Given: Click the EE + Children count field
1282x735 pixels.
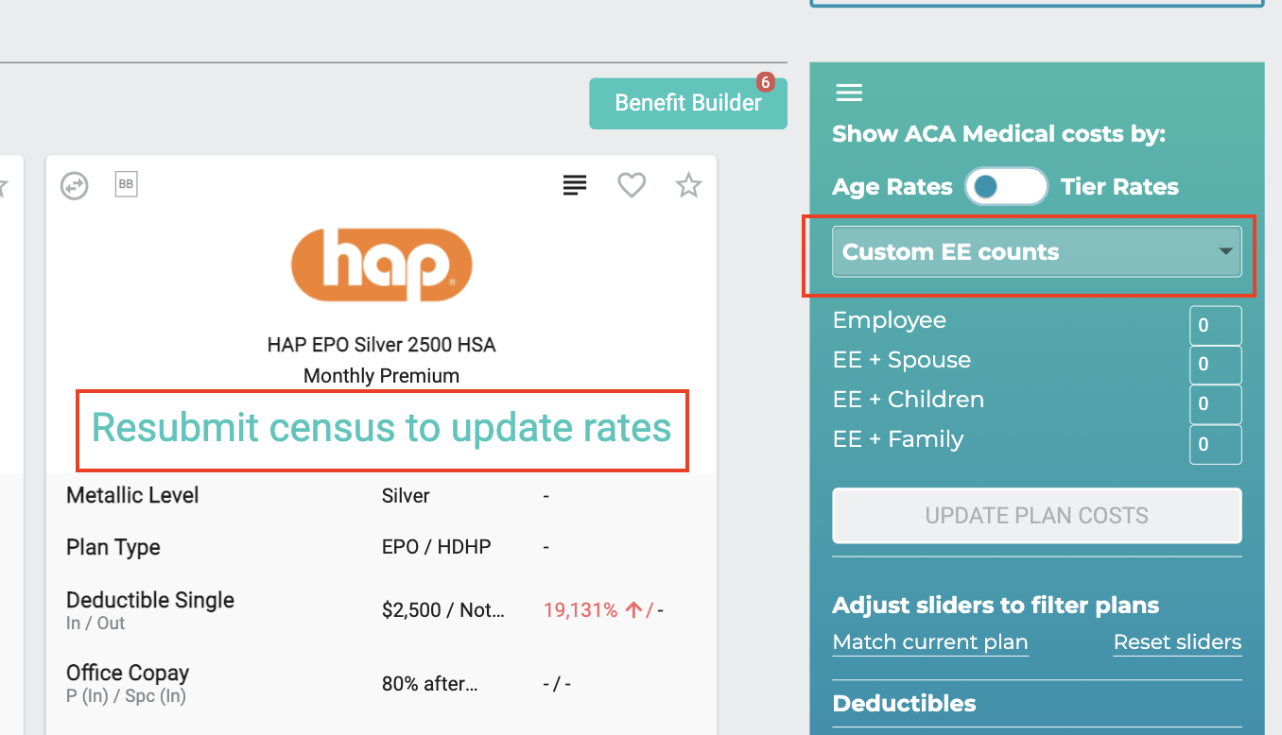Looking at the screenshot, I should click(1215, 404).
